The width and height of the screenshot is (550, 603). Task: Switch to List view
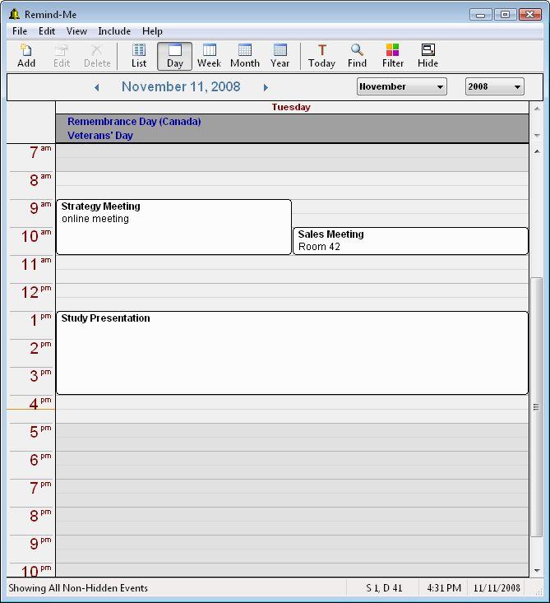(139, 56)
